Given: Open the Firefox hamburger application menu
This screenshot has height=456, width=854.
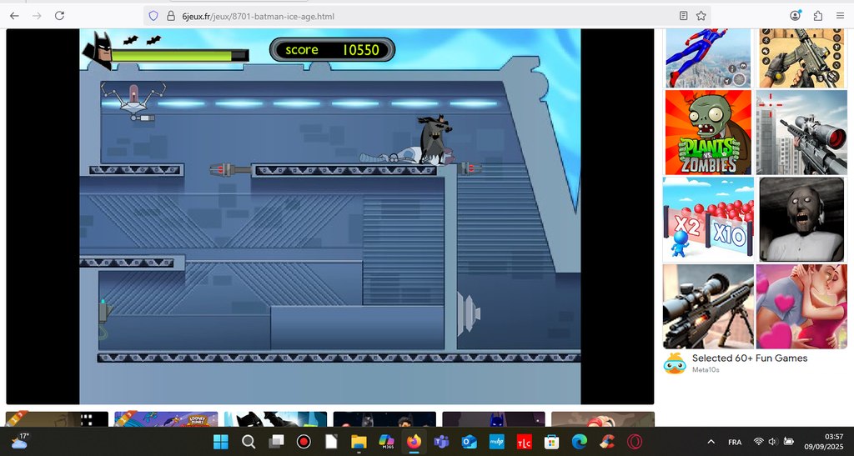Looking at the screenshot, I should pos(840,16).
